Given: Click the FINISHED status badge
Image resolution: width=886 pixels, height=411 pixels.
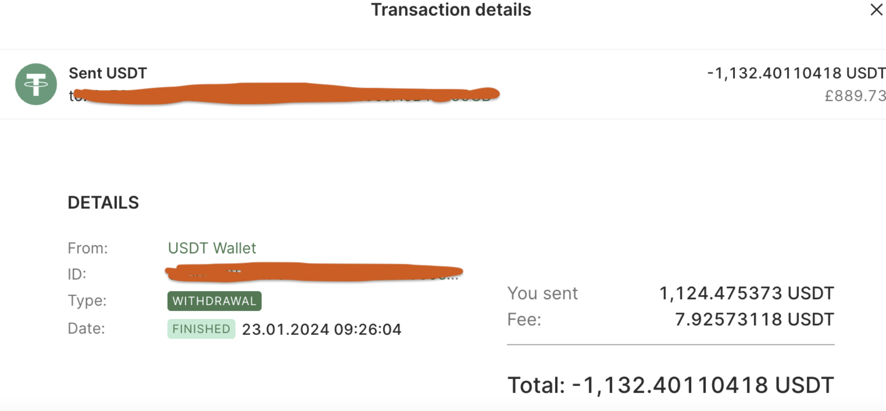Looking at the screenshot, I should 201,329.
